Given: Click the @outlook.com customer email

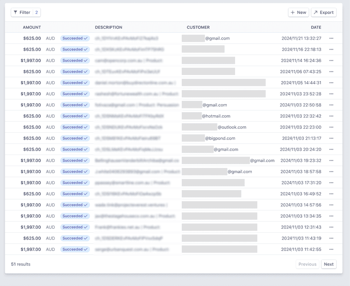Looking at the screenshot, I should [x=232, y=127].
